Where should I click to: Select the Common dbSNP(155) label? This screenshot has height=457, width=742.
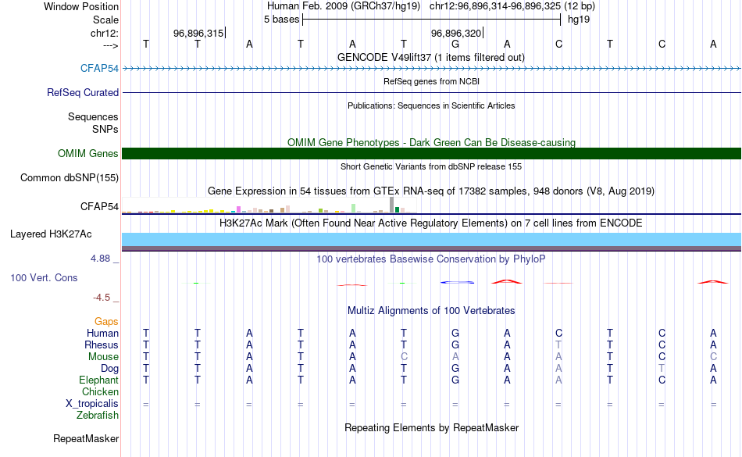click(70, 178)
